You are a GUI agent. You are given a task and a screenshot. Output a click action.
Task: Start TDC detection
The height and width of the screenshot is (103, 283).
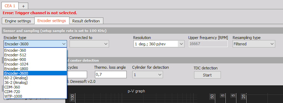pos(207,75)
